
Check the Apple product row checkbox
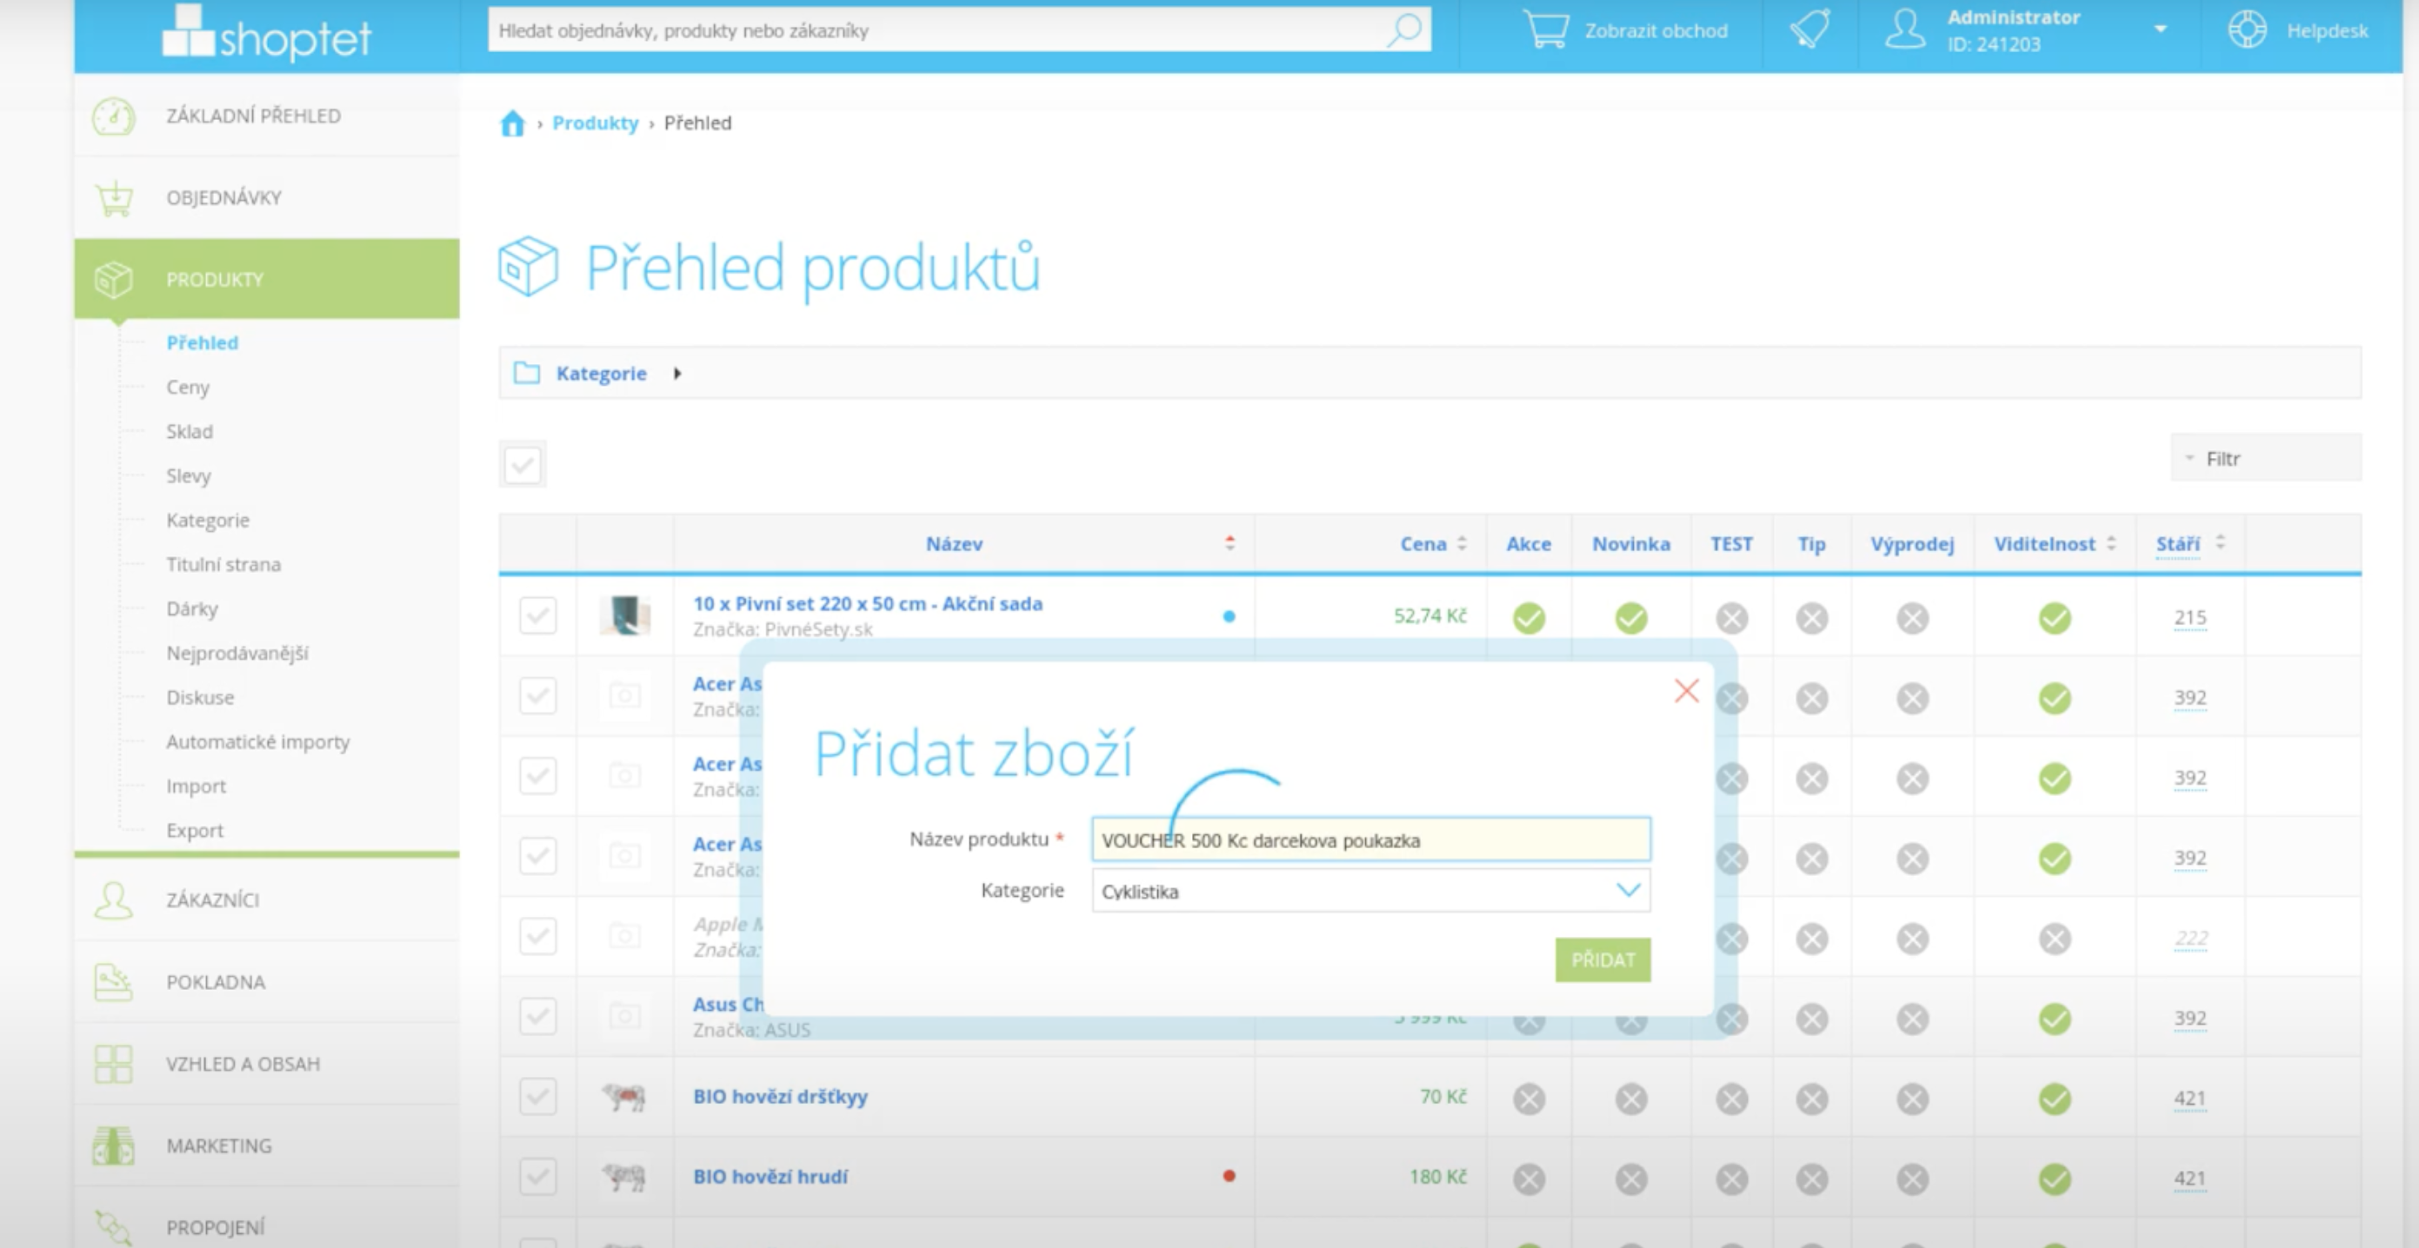point(538,935)
